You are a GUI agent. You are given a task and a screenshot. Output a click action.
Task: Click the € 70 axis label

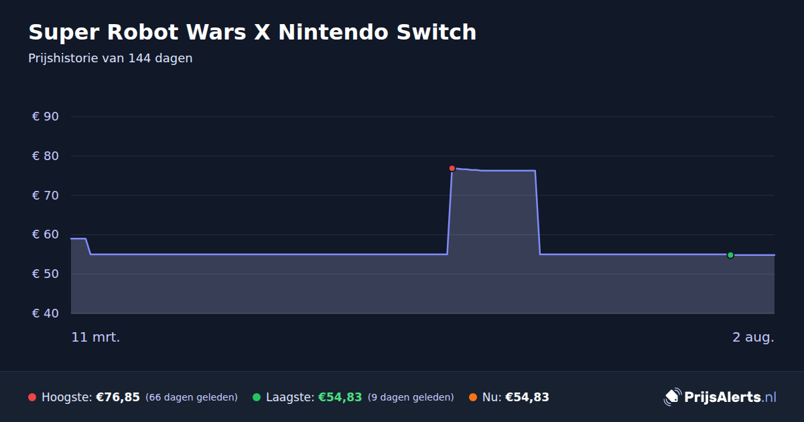pyautogui.click(x=46, y=196)
